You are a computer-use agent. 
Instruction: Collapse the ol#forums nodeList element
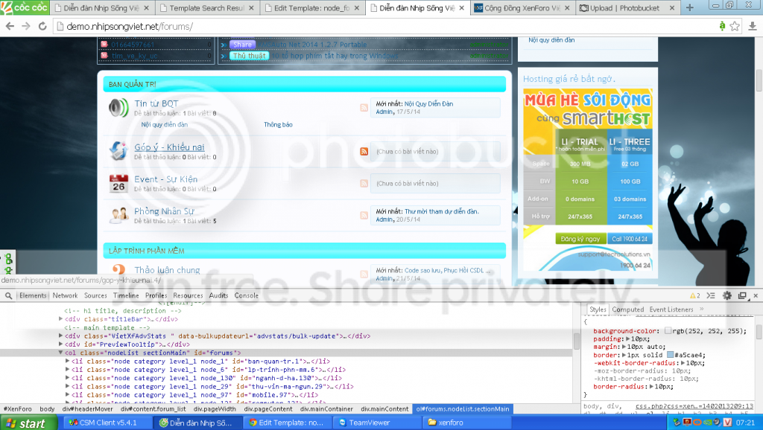click(x=61, y=353)
